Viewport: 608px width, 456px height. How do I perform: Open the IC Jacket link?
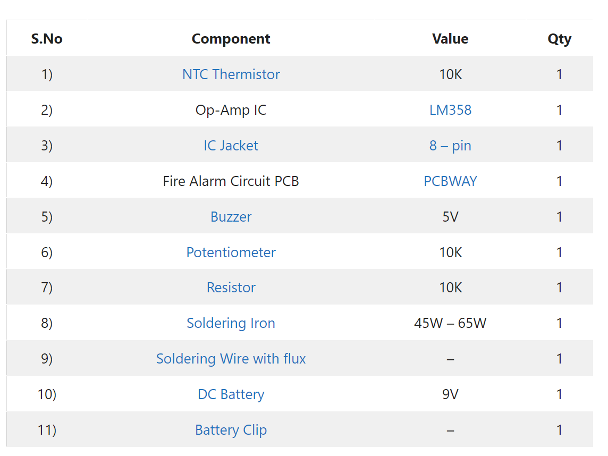click(231, 146)
